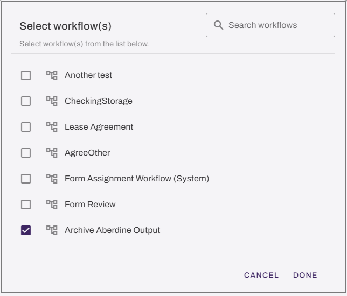Click the workflow icon beside AgreeOther
This screenshot has width=347, height=296.
click(x=52, y=153)
